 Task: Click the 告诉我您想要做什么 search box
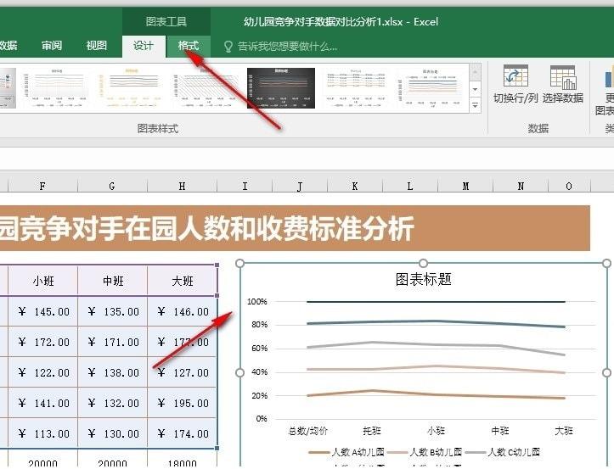(287, 47)
